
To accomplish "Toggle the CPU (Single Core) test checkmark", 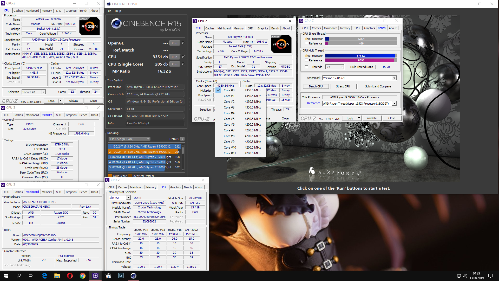I will pyautogui.click(x=183, y=64).
